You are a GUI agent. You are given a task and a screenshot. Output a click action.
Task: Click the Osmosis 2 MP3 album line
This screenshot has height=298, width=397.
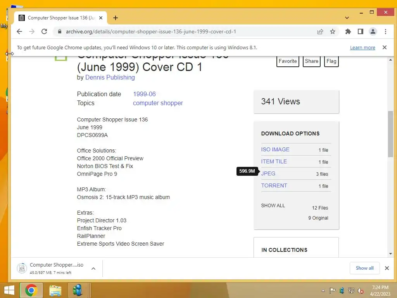tap(123, 197)
